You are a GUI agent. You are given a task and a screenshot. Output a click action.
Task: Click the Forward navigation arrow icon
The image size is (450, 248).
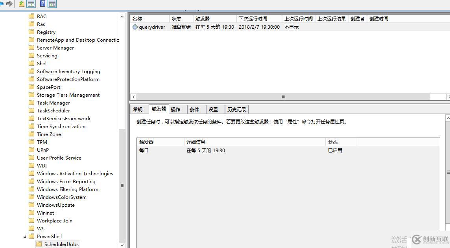point(9,4)
